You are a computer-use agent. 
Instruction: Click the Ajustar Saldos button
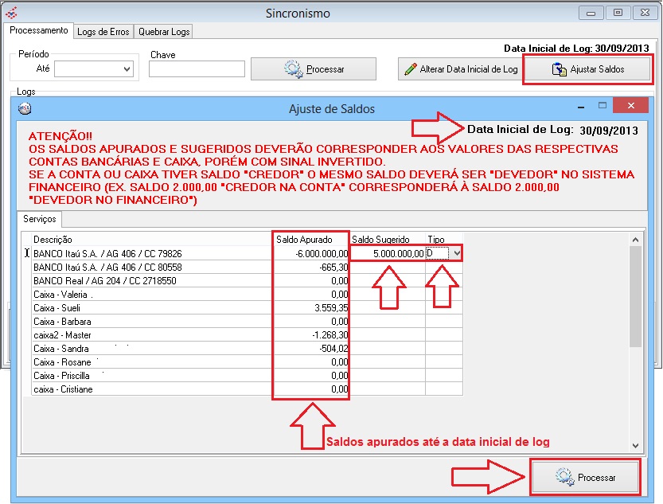click(x=588, y=69)
